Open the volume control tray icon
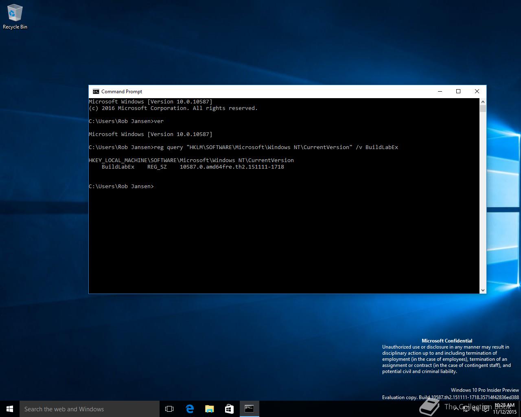 pos(476,409)
